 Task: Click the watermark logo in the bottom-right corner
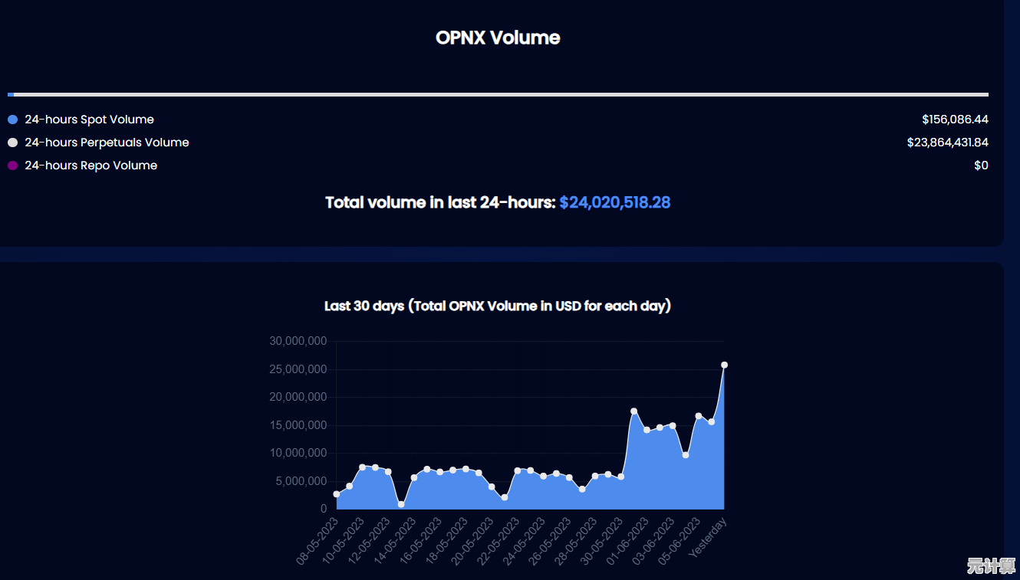(x=989, y=566)
